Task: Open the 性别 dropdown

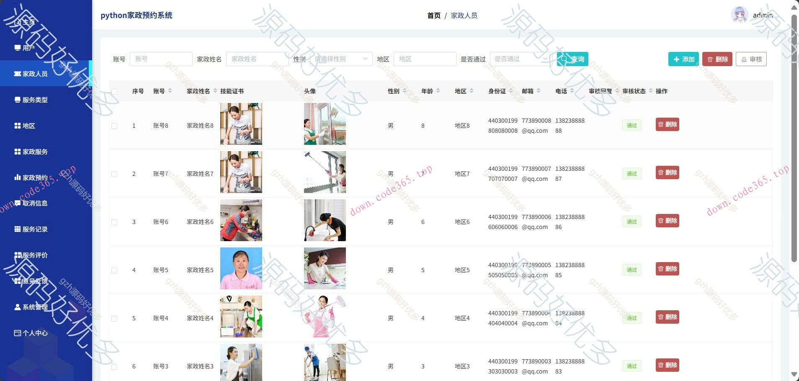Action: pos(341,59)
